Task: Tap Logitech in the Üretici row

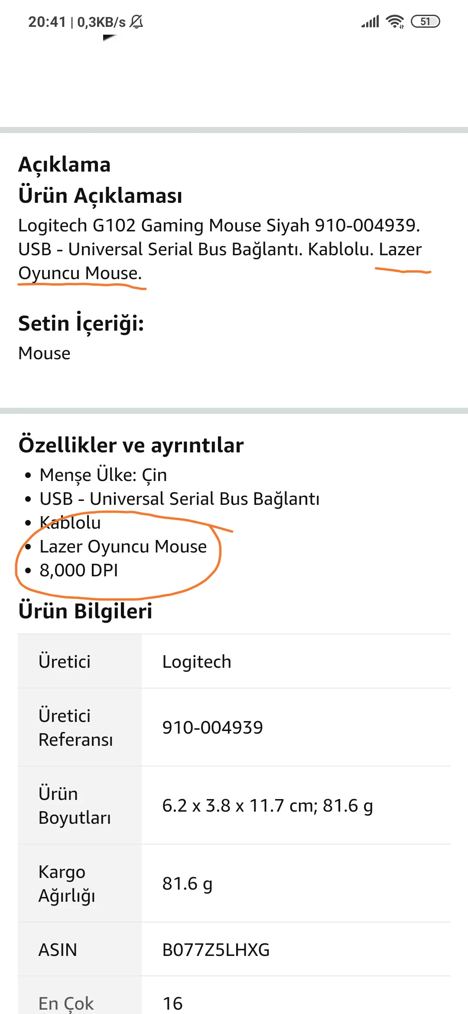Action: pos(197,662)
